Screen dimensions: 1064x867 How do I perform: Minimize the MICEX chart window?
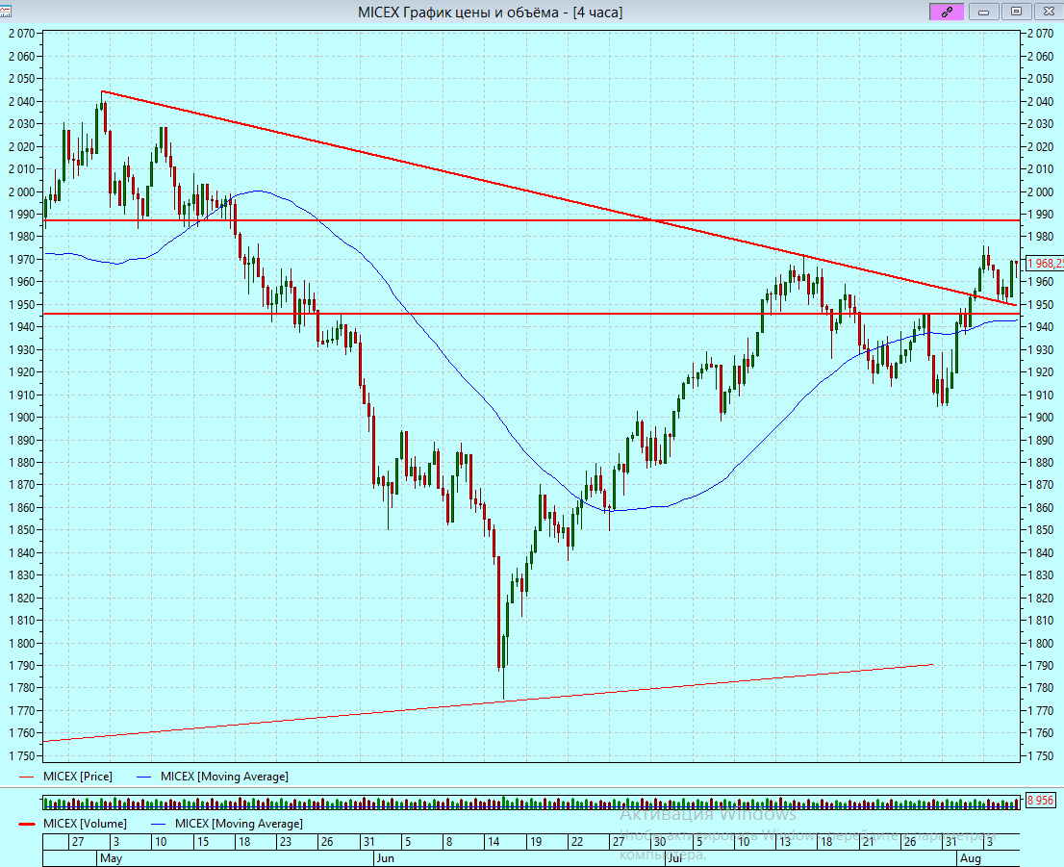tap(983, 12)
